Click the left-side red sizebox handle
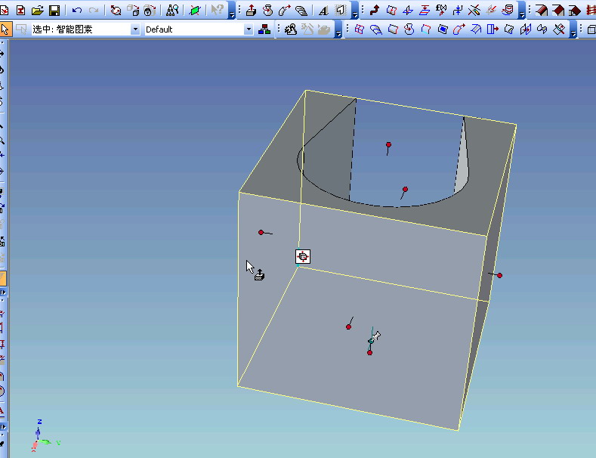Screen dimensions: 596x458 261,233
